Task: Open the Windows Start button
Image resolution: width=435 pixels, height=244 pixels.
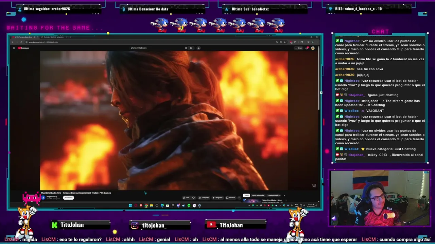Action: tap(130, 205)
